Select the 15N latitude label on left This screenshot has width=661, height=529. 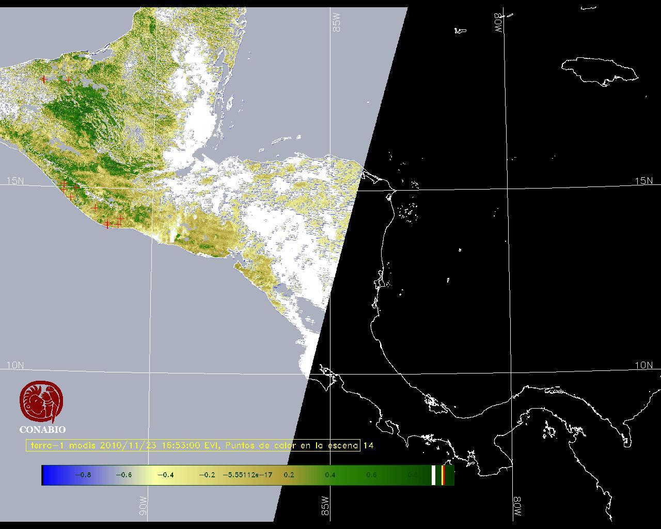coord(15,181)
